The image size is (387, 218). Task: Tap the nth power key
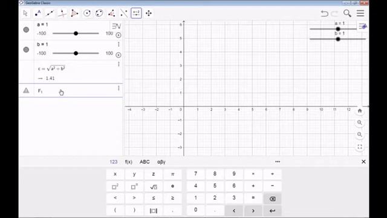tap(134, 187)
